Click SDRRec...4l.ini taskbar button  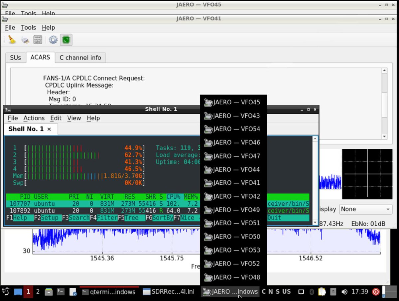(169, 292)
